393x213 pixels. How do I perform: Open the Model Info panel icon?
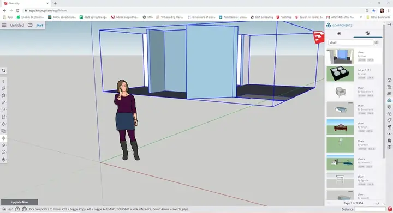coord(389,148)
